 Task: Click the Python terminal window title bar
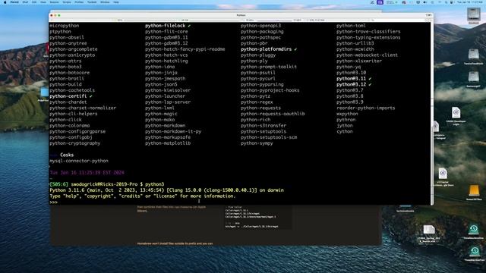[x=241, y=15]
